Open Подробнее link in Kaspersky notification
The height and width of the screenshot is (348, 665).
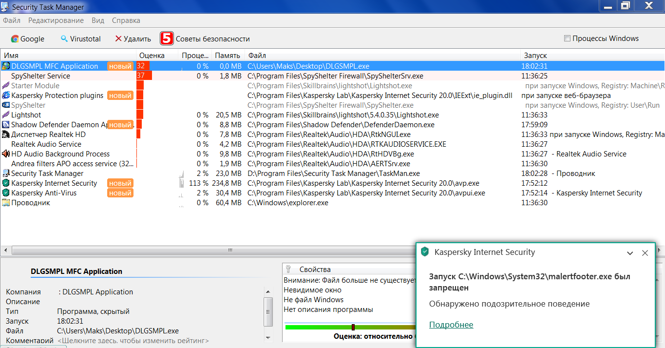pos(451,325)
